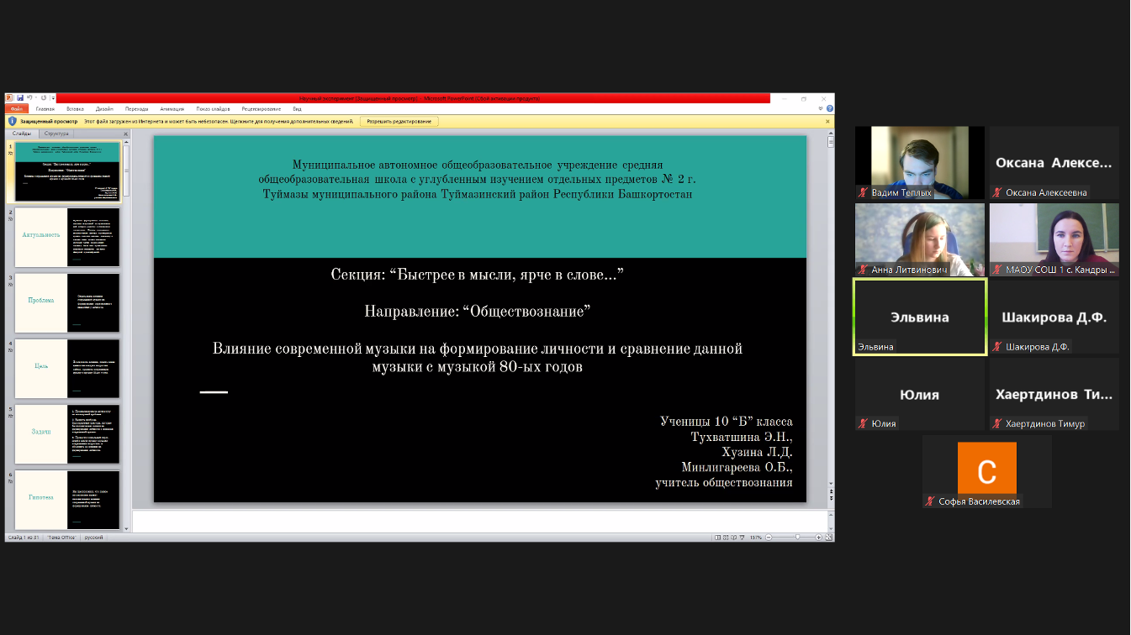Viewport: 1131px width, 635px height.
Task: Close the Protected View yellow message bar
Action: coord(828,121)
